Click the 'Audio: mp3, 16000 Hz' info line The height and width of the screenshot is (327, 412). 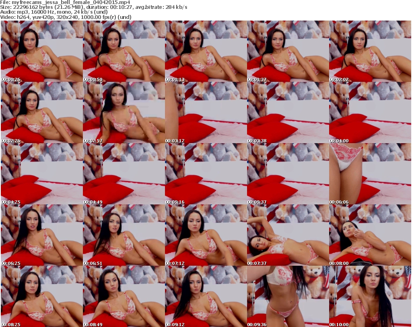54,12
